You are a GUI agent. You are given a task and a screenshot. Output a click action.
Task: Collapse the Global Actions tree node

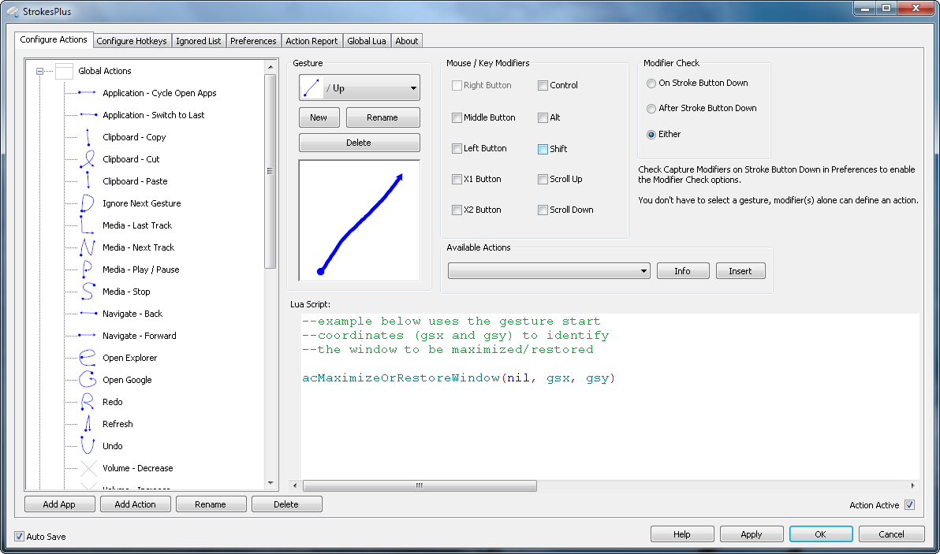pos(39,71)
